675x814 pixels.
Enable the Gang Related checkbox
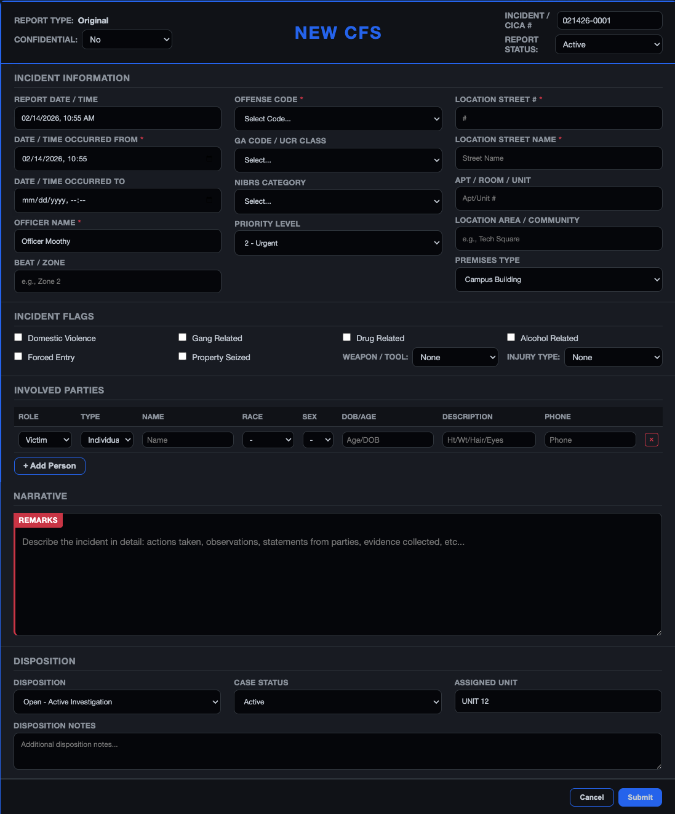[182, 337]
